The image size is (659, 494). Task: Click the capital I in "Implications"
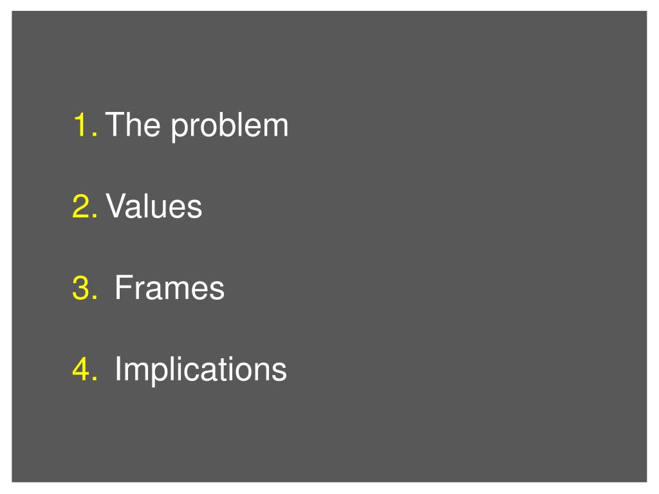[118, 369]
